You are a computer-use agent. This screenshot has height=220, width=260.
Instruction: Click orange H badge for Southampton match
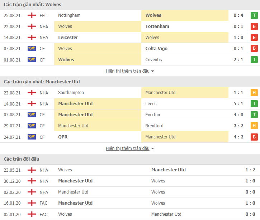tap(254, 93)
